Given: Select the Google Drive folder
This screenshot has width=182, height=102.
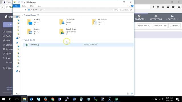Looking at the screenshot, I should (68, 31).
